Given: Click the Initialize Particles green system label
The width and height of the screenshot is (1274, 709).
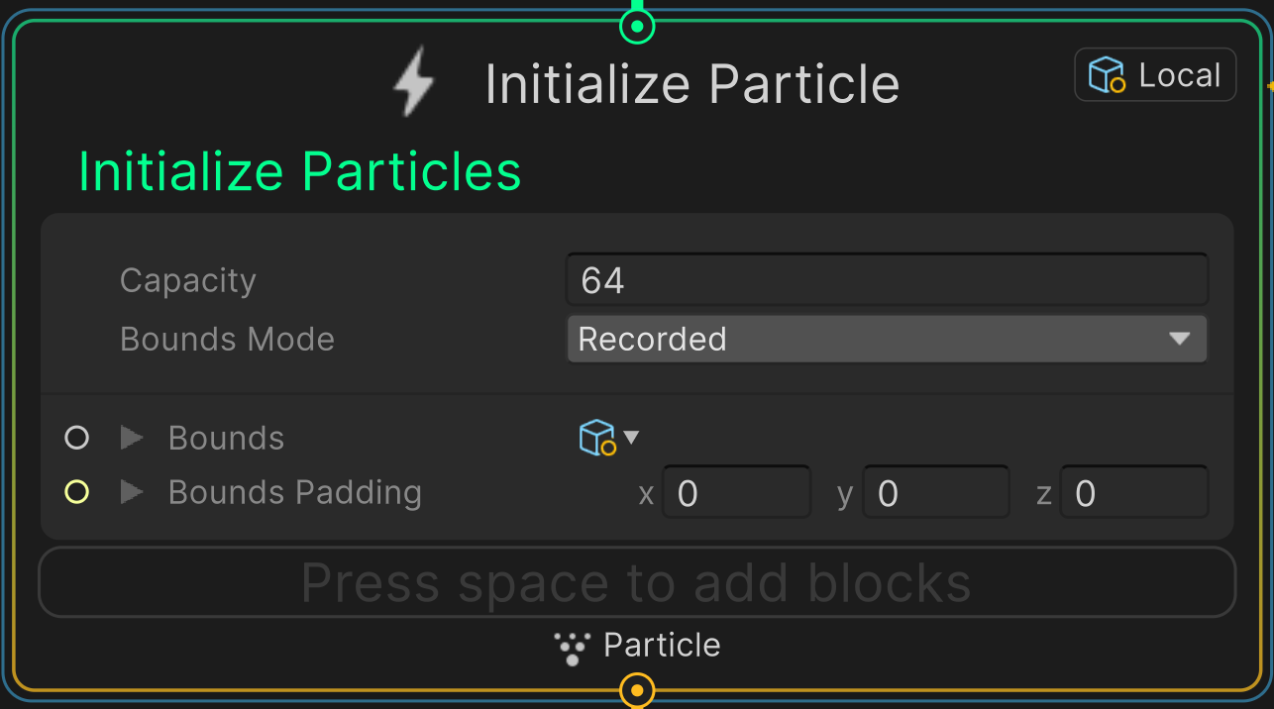Looking at the screenshot, I should coord(300,170).
